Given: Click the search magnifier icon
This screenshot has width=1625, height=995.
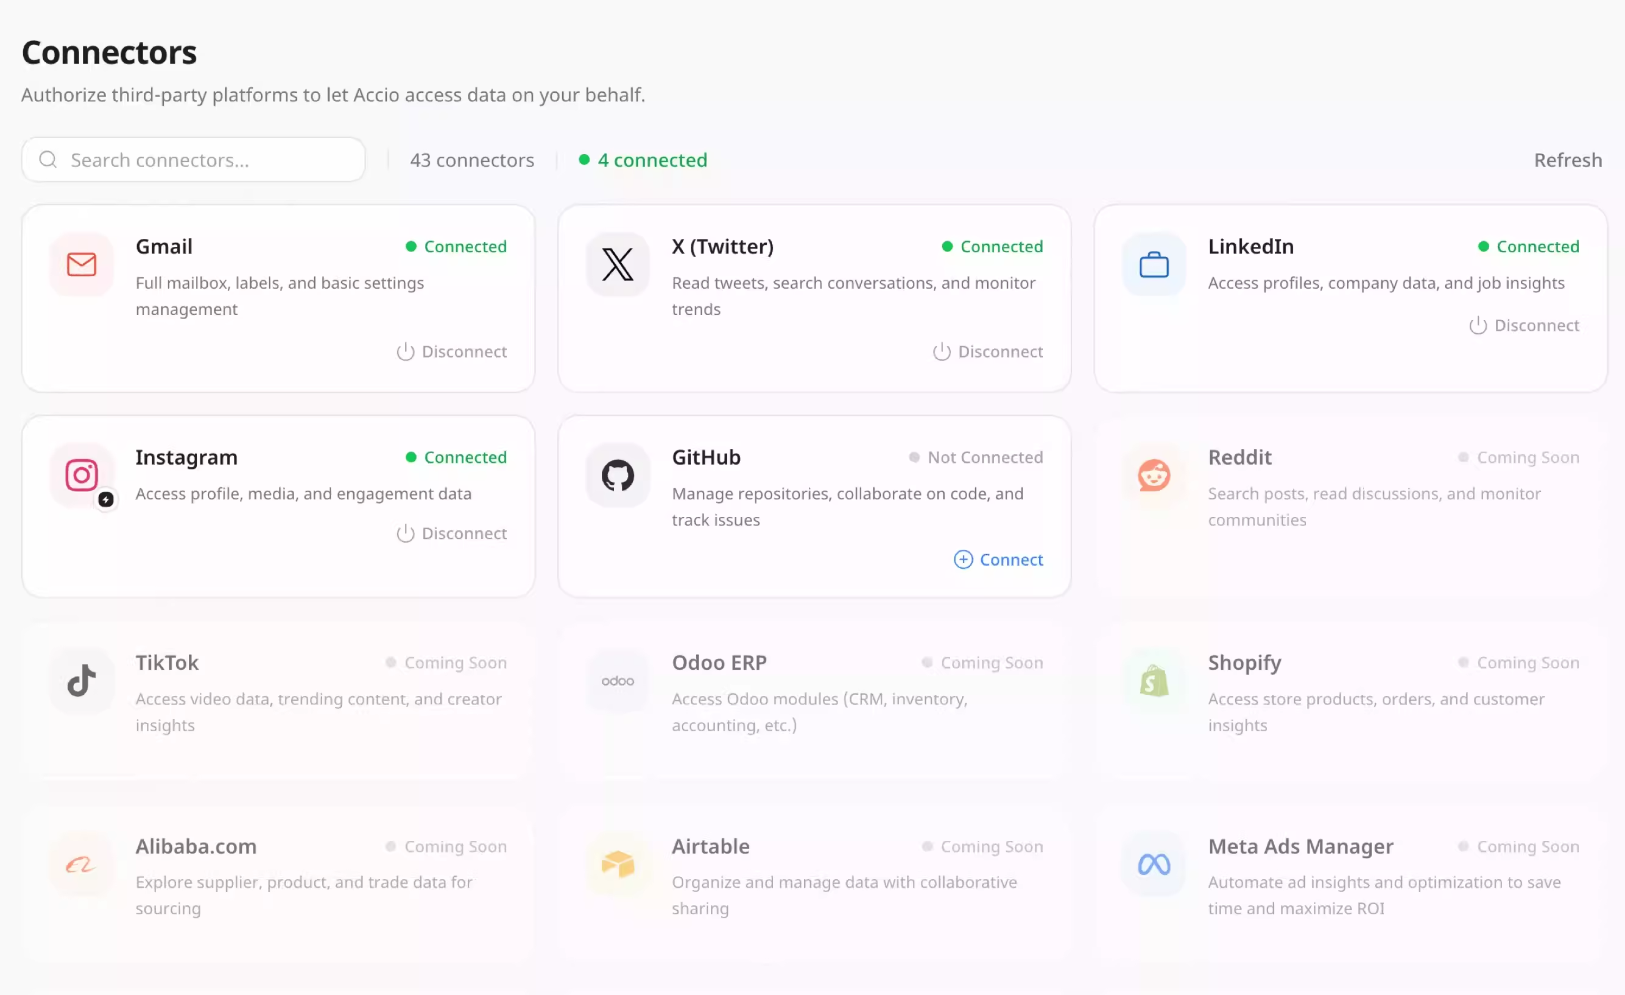Looking at the screenshot, I should [x=47, y=159].
